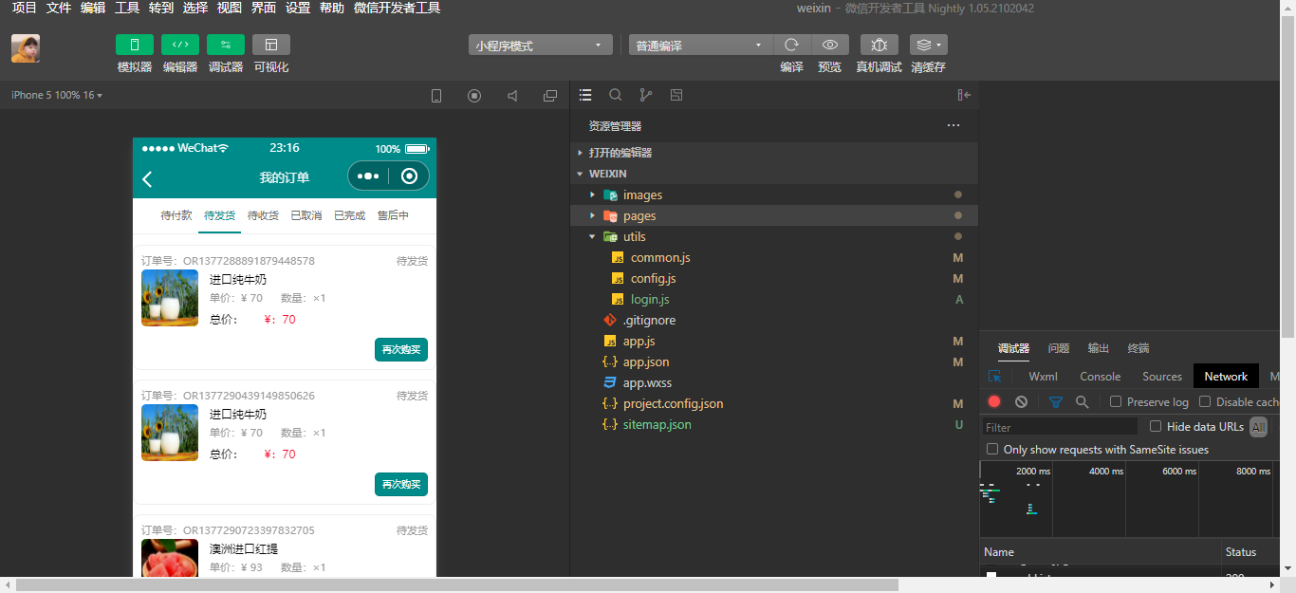Click the compile refresh icon
This screenshot has width=1296, height=593.
(x=791, y=45)
